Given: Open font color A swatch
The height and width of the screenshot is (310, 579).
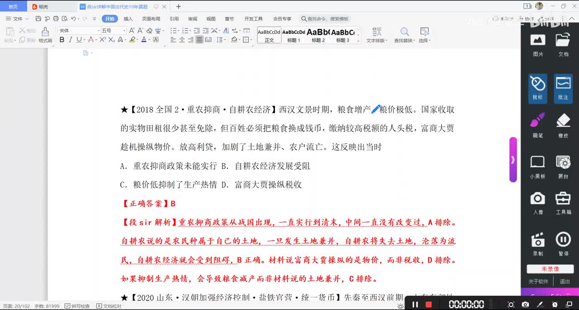Looking at the screenshot, I should 144,40.
